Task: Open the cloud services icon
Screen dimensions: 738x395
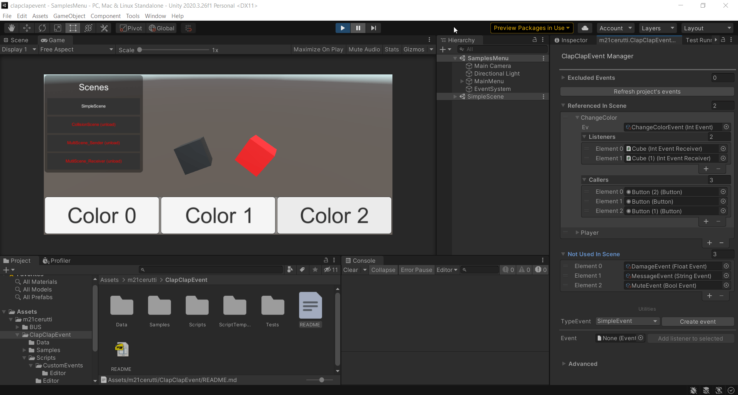Action: (x=585, y=28)
